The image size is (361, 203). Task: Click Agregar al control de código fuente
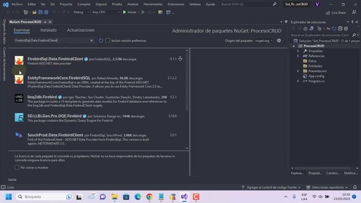tap(271, 187)
